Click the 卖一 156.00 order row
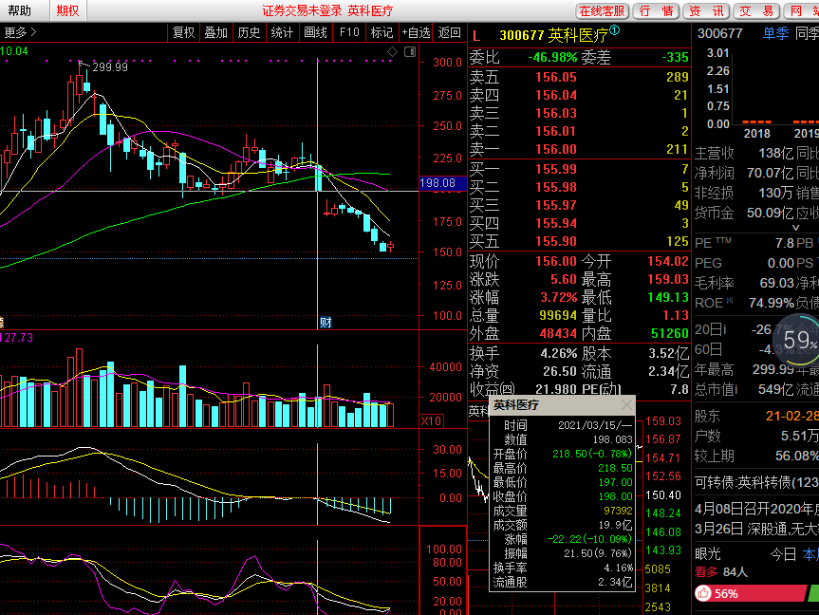 [579, 149]
